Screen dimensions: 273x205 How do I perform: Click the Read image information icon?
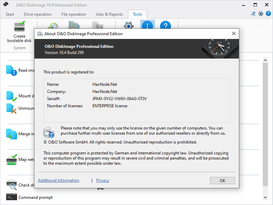click(x=12, y=70)
